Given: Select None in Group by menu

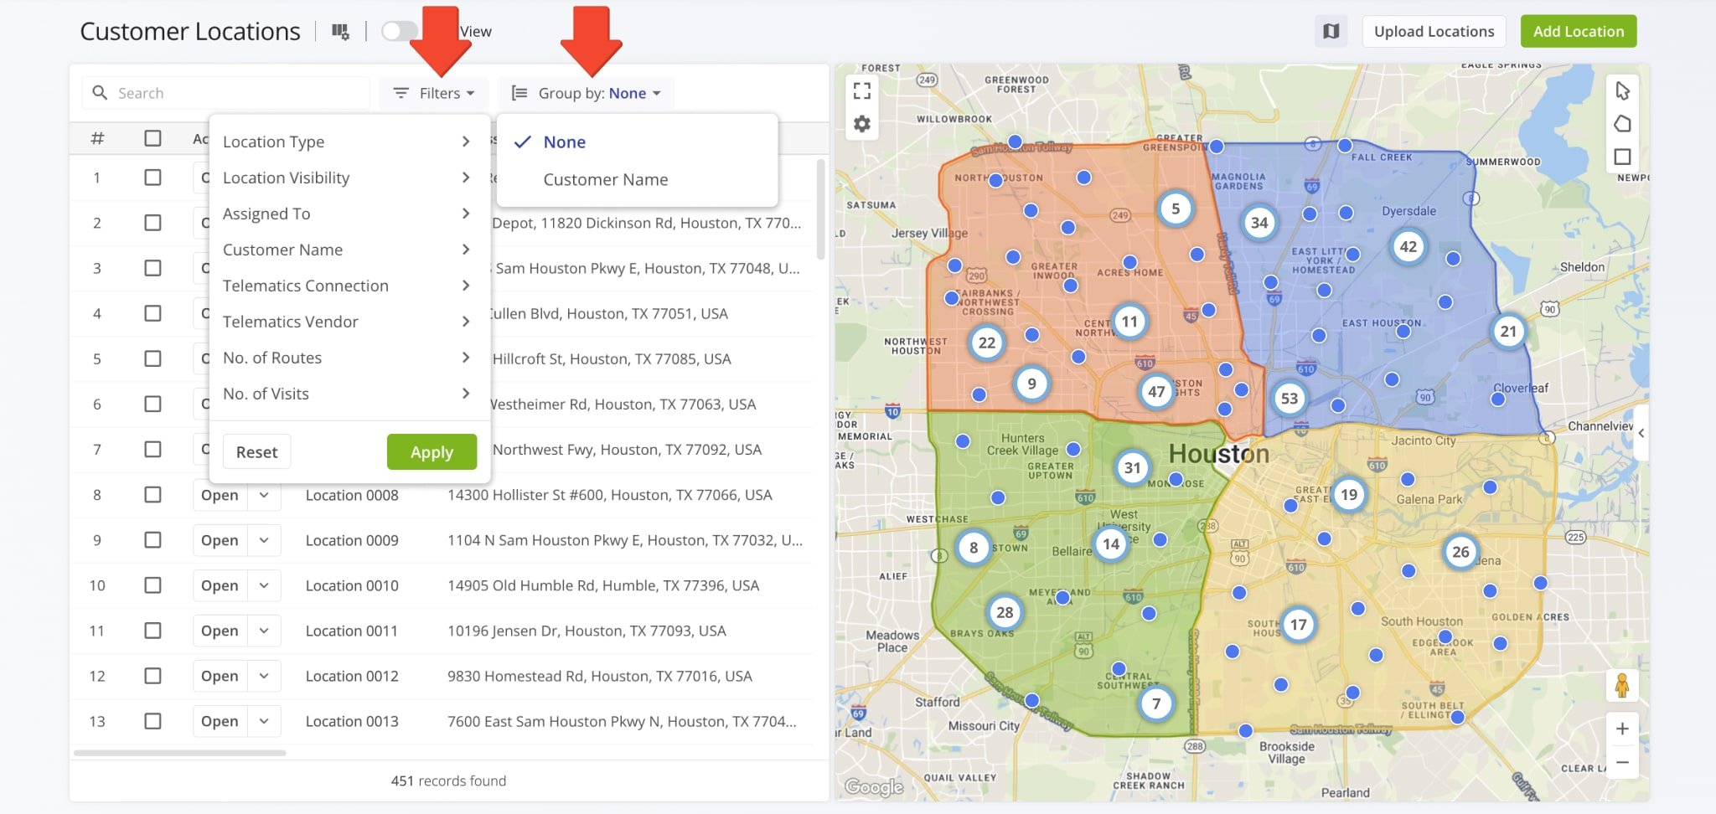Looking at the screenshot, I should tap(637, 142).
